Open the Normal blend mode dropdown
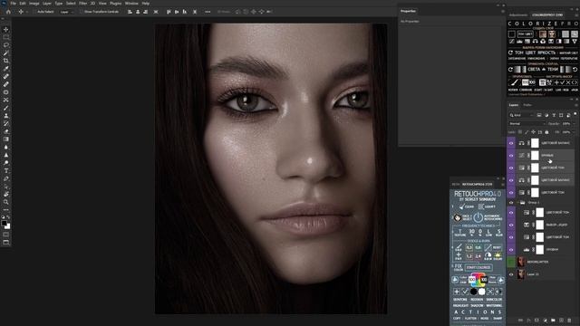The width and height of the screenshot is (580, 326). pyautogui.click(x=527, y=124)
